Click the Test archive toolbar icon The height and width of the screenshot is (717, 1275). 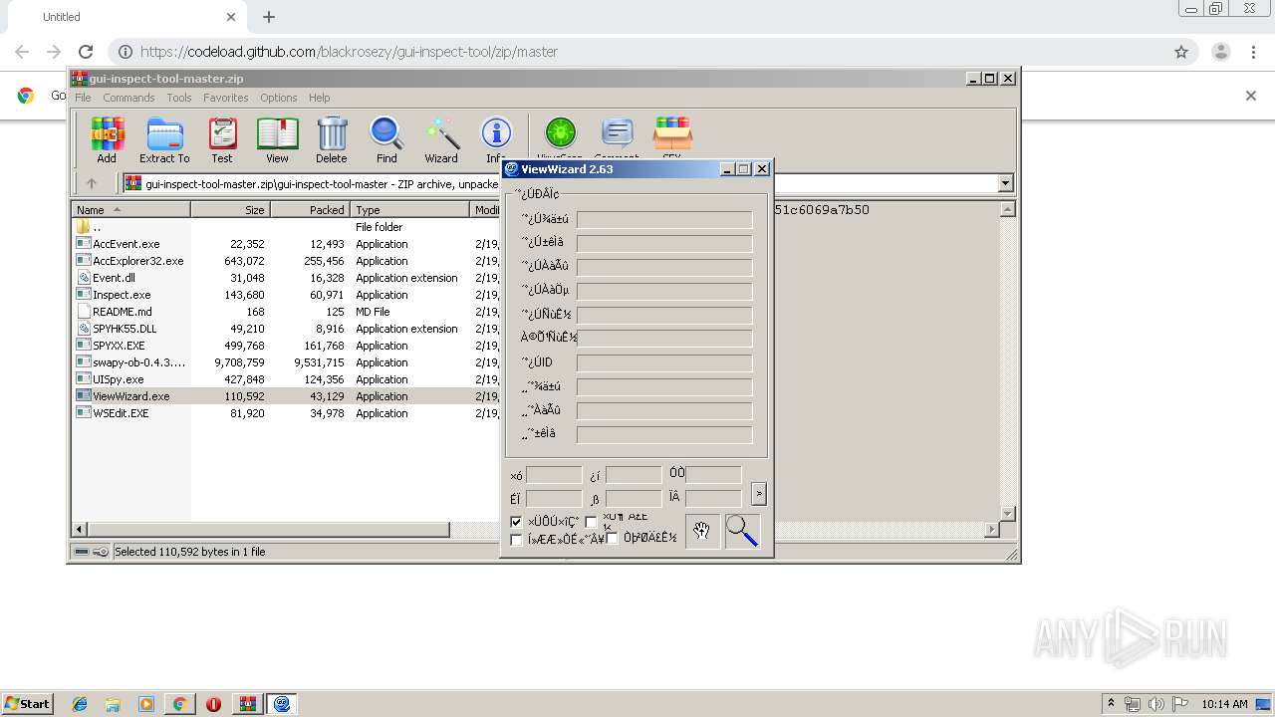pyautogui.click(x=222, y=139)
